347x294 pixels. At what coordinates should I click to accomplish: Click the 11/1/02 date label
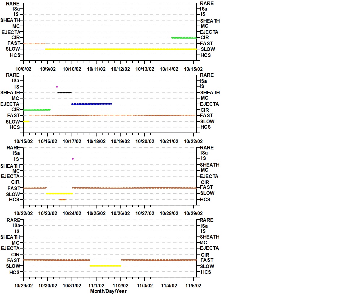pos(96,286)
